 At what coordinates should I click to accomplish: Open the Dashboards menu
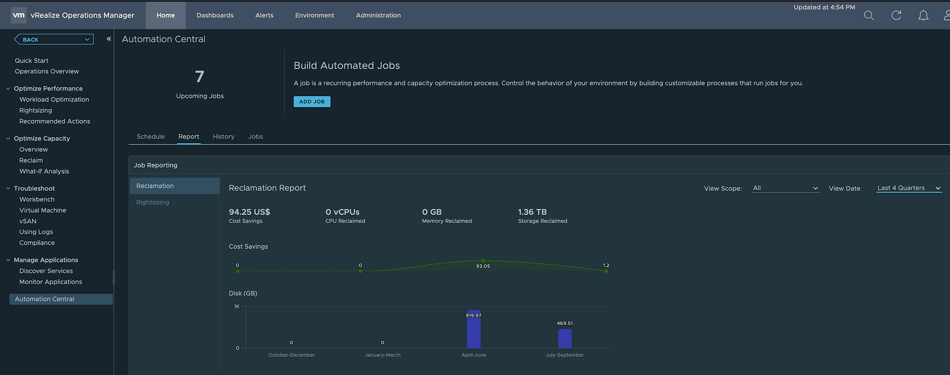click(x=215, y=15)
